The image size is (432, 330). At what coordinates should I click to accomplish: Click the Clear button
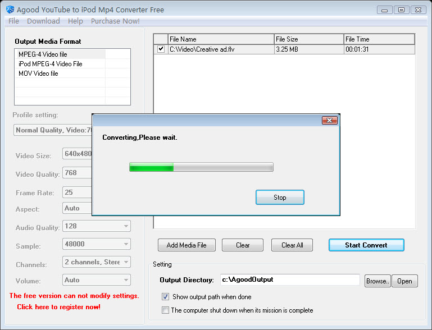(x=243, y=245)
